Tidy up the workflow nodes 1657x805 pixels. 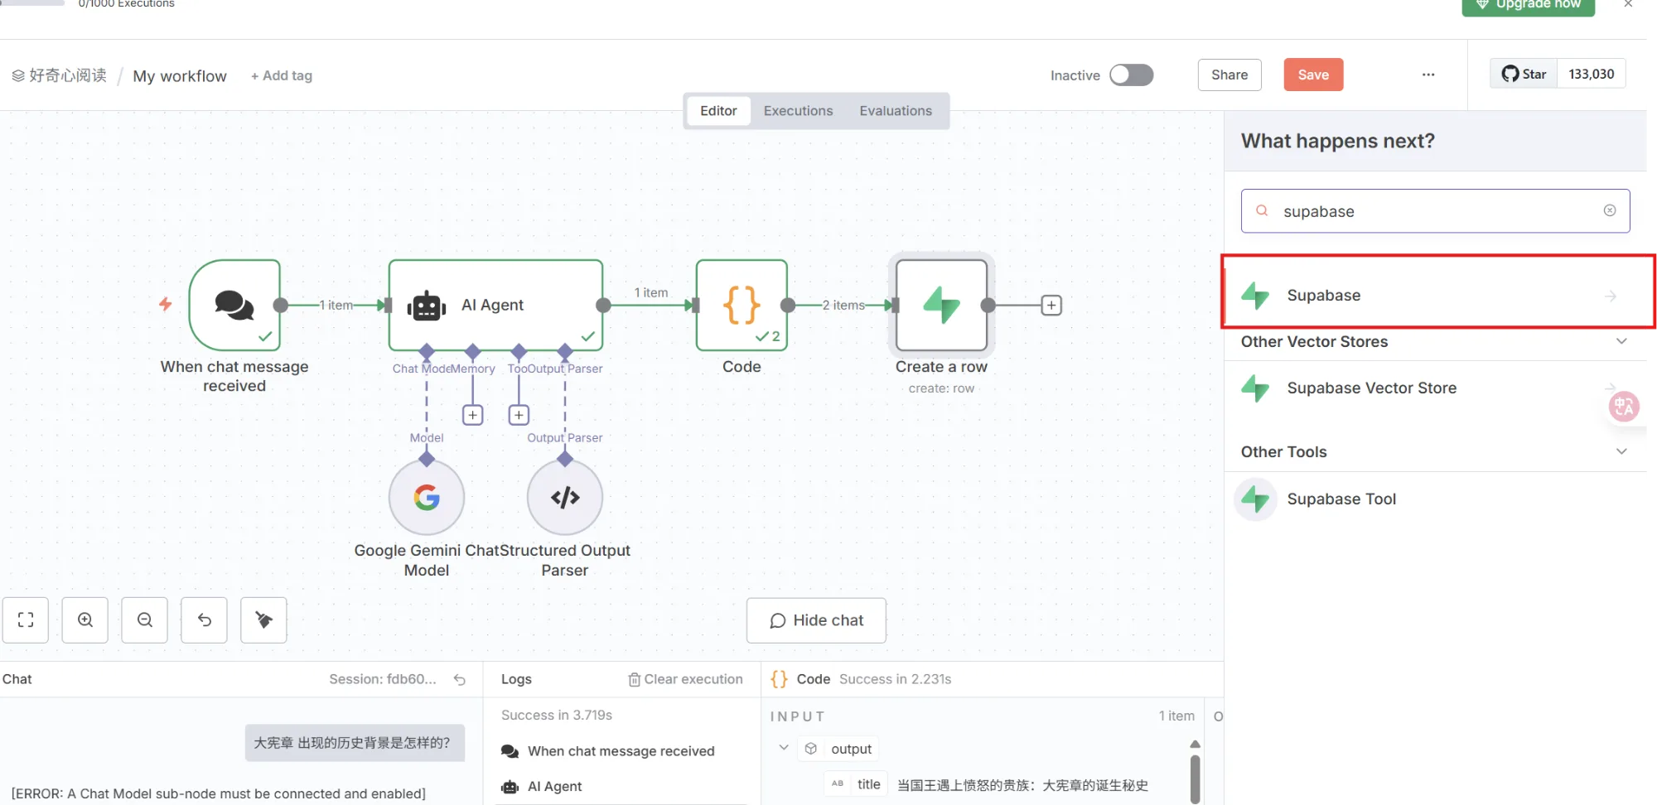[x=263, y=619]
